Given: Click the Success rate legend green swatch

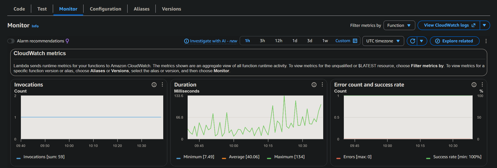Looking at the screenshot, I should click(428, 158).
